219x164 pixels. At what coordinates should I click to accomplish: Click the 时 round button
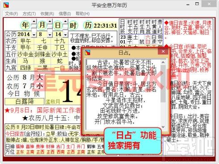point(73,25)
